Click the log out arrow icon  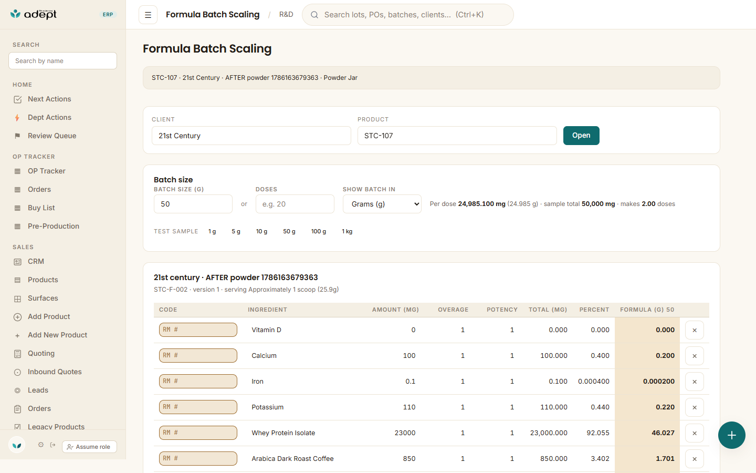(x=52, y=445)
